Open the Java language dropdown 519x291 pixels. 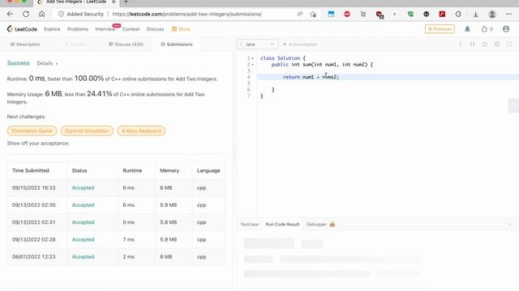coord(257,44)
